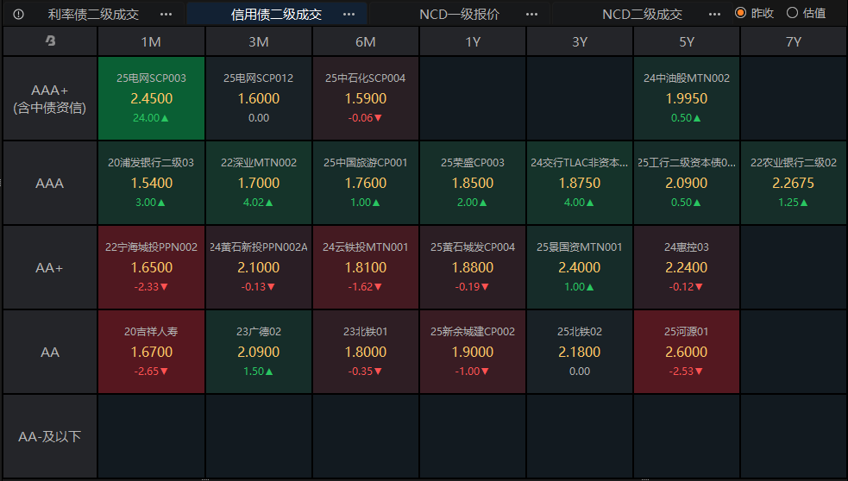Open the 25中石化SCP004 cell
The image size is (848, 481).
tap(366, 98)
